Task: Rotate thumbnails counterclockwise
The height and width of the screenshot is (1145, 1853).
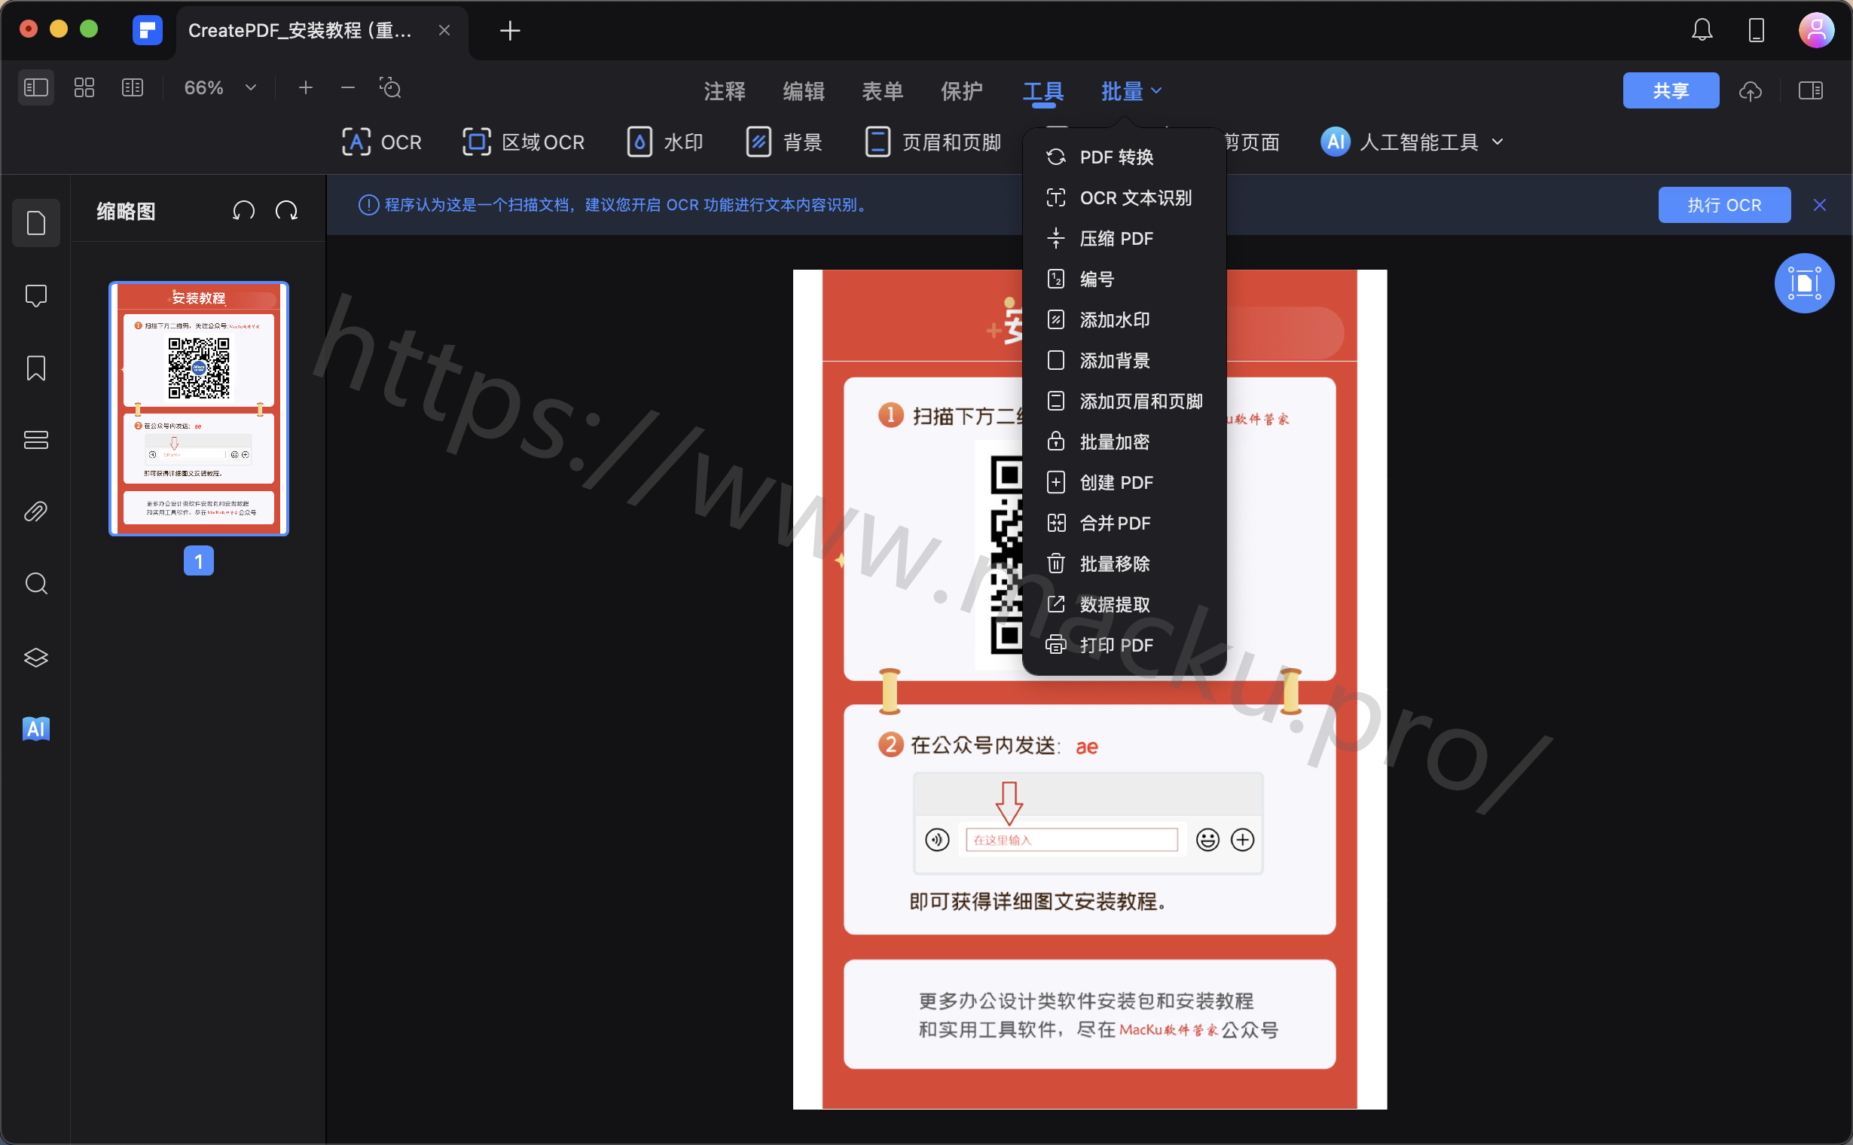Action: click(243, 210)
